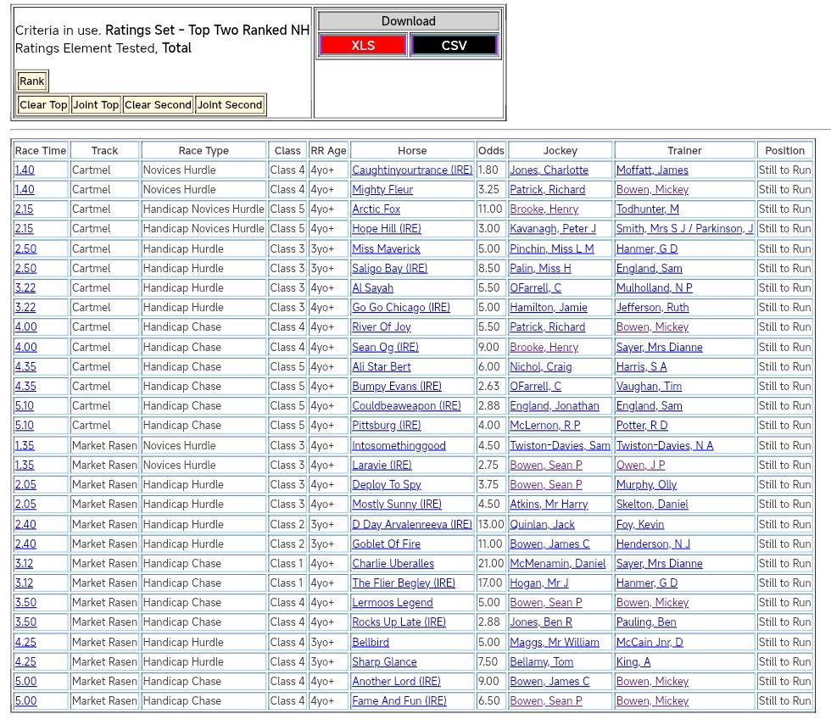Select the Charlie Uberalles horse link
This screenshot has height=725, width=831.
point(393,564)
